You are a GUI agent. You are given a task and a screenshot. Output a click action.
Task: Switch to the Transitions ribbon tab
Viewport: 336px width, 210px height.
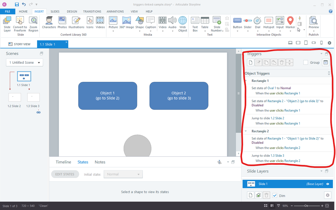click(92, 11)
